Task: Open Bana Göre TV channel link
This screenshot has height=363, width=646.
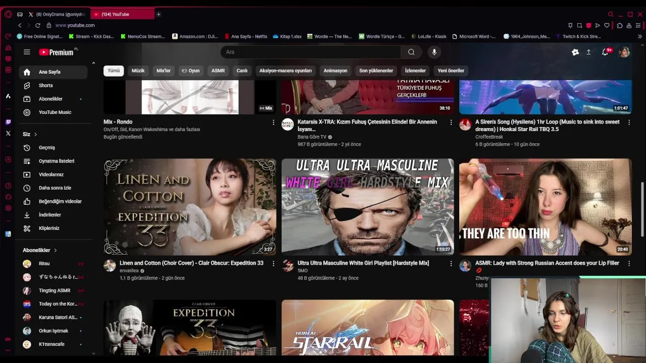Action: pos(312,137)
